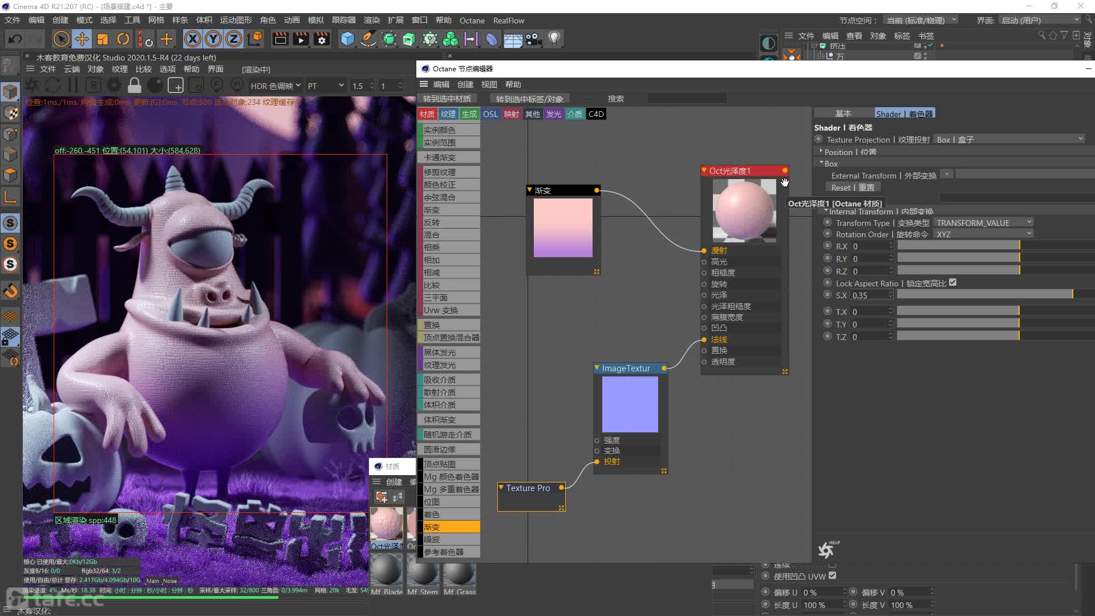Switch to the Shader 着色器 tab
The height and width of the screenshot is (616, 1095).
905,113
